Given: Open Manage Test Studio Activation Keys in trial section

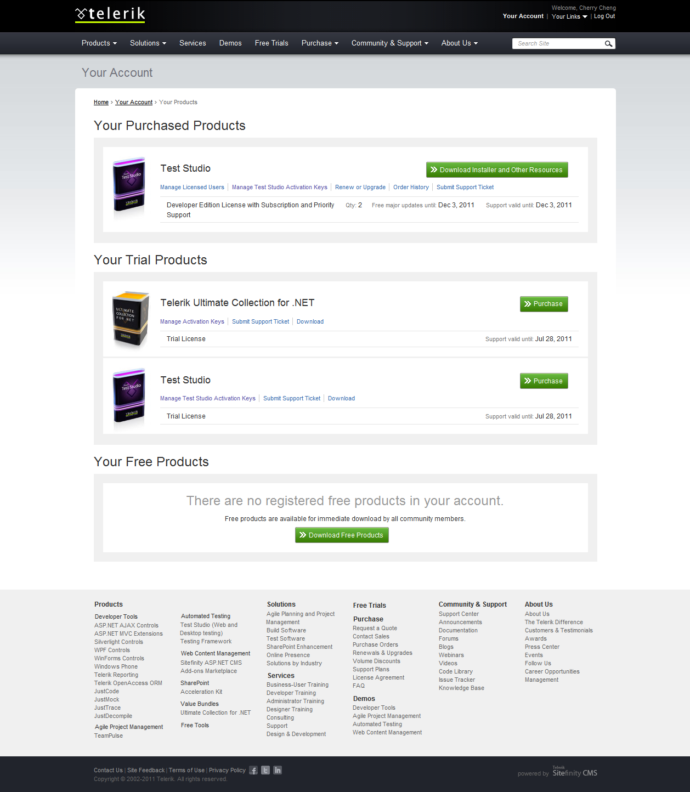Looking at the screenshot, I should pos(208,398).
